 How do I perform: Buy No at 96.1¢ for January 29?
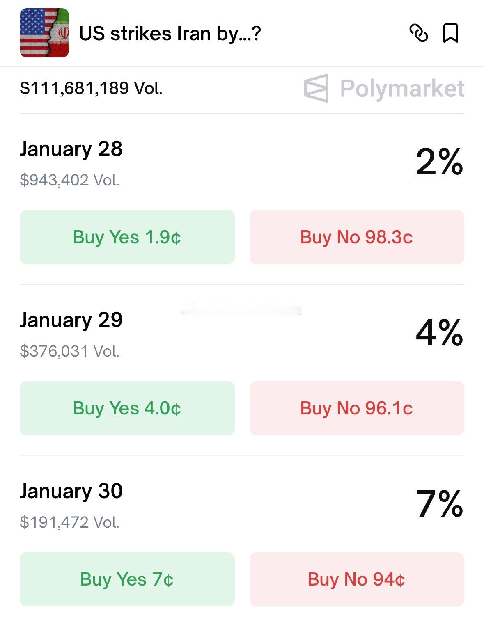tap(356, 408)
